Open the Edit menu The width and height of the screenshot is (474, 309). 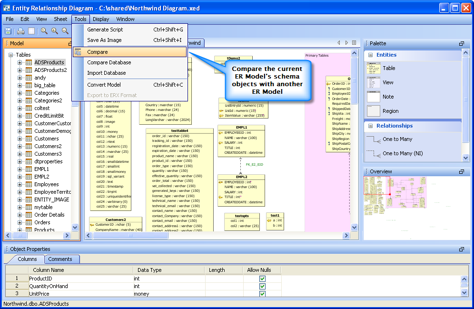point(25,19)
